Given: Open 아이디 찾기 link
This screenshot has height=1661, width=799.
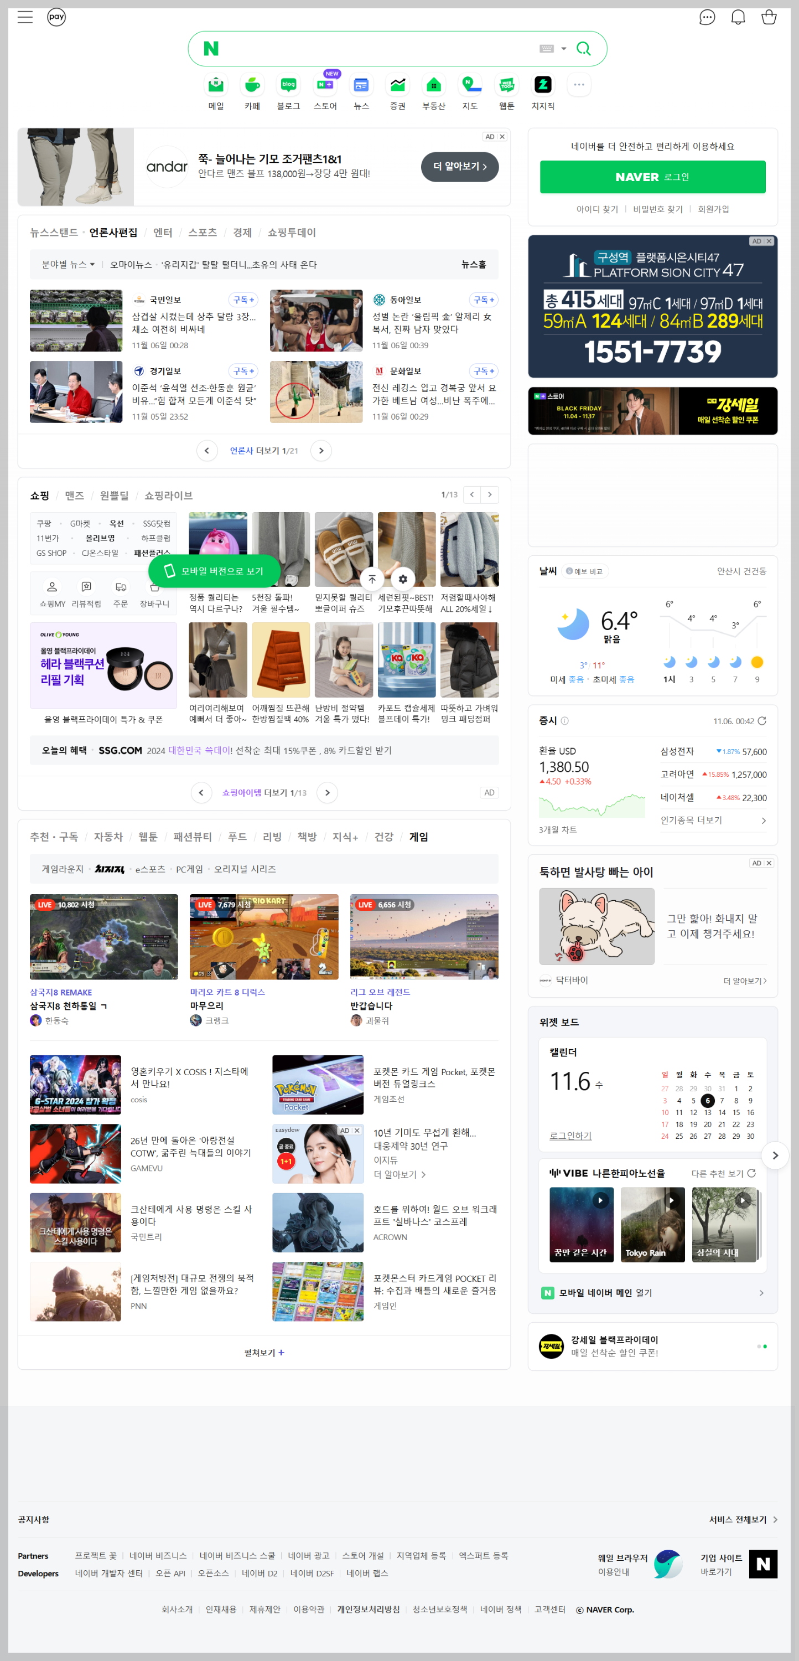Looking at the screenshot, I should tap(596, 209).
